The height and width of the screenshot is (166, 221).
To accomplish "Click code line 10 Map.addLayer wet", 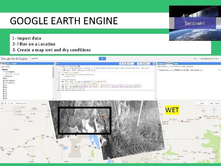I will 73,89.
